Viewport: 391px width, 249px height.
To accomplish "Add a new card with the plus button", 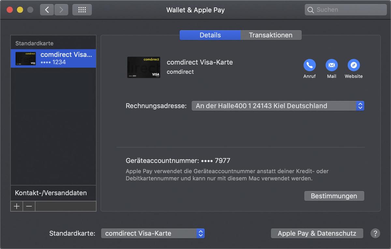I will [x=17, y=206].
